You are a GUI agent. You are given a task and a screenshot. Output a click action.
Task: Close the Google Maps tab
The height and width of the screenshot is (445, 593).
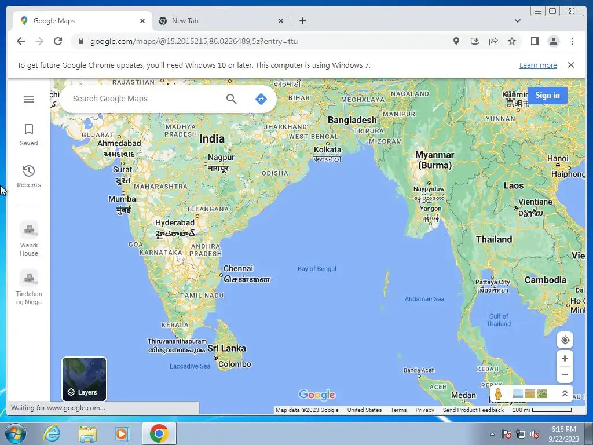[142, 21]
